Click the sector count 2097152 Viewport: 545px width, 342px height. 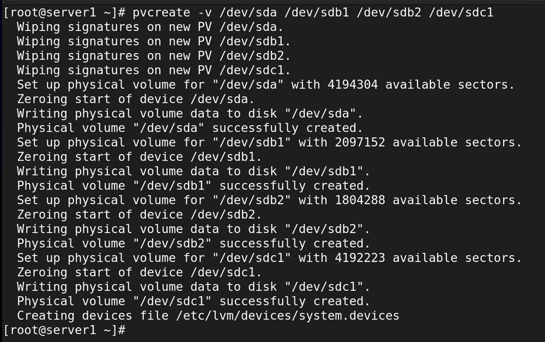(360, 142)
